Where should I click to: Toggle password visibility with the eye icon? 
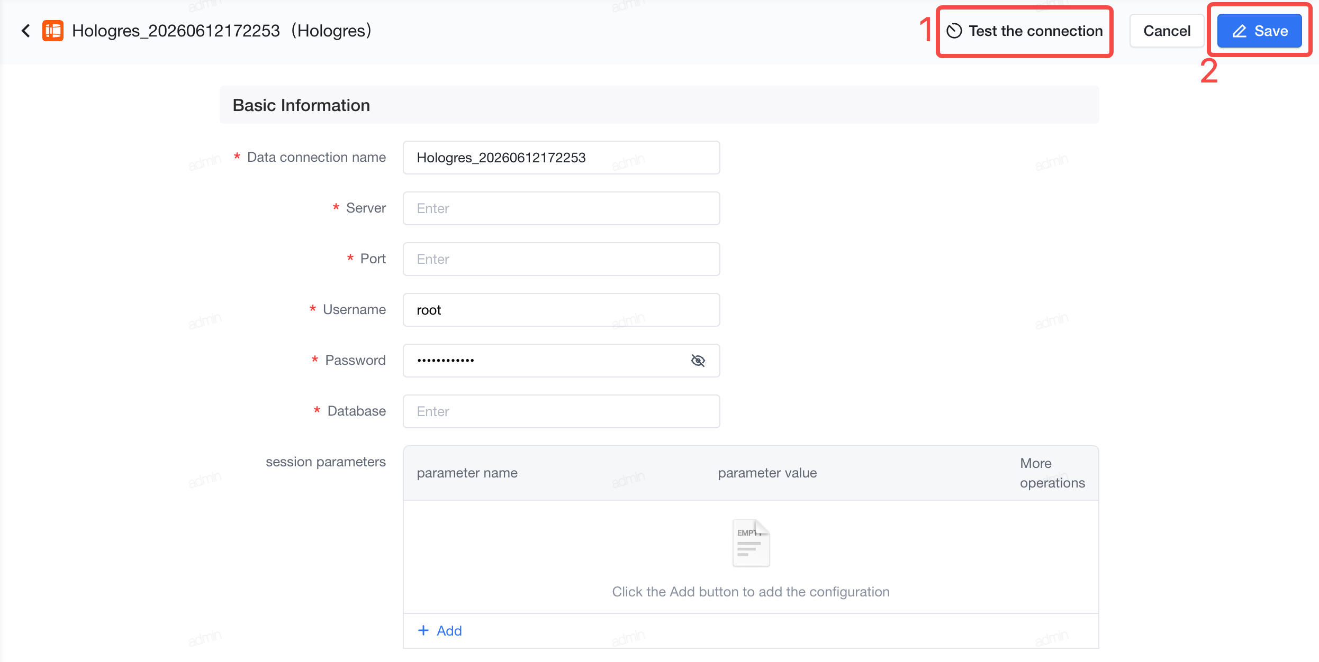click(698, 361)
